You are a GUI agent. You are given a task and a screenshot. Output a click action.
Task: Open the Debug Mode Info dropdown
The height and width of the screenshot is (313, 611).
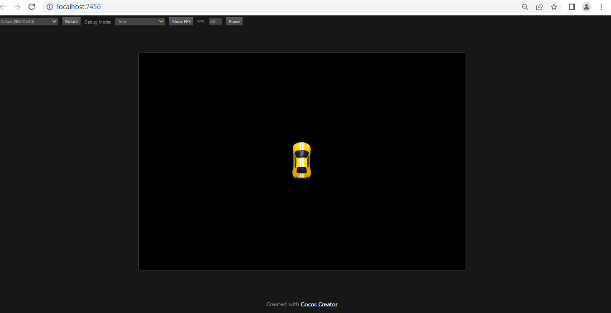click(140, 21)
